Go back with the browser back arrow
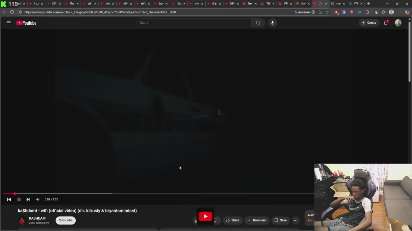Viewport: 412px width, 231px height. pyautogui.click(x=4, y=12)
